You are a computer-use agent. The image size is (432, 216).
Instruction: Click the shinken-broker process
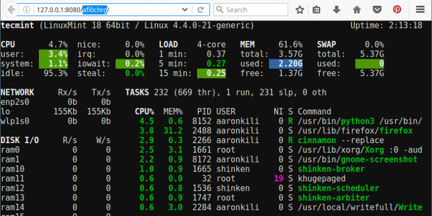tap(331, 169)
